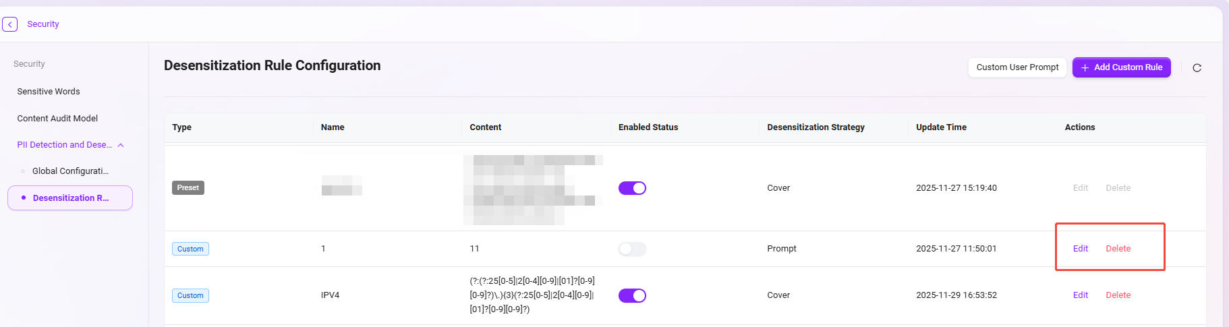
Task: Collapse the PII Detection and Desensitization chevron
Action: 121,145
